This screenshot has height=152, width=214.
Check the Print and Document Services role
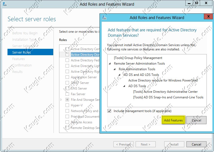pyautogui.click(x=67, y=116)
